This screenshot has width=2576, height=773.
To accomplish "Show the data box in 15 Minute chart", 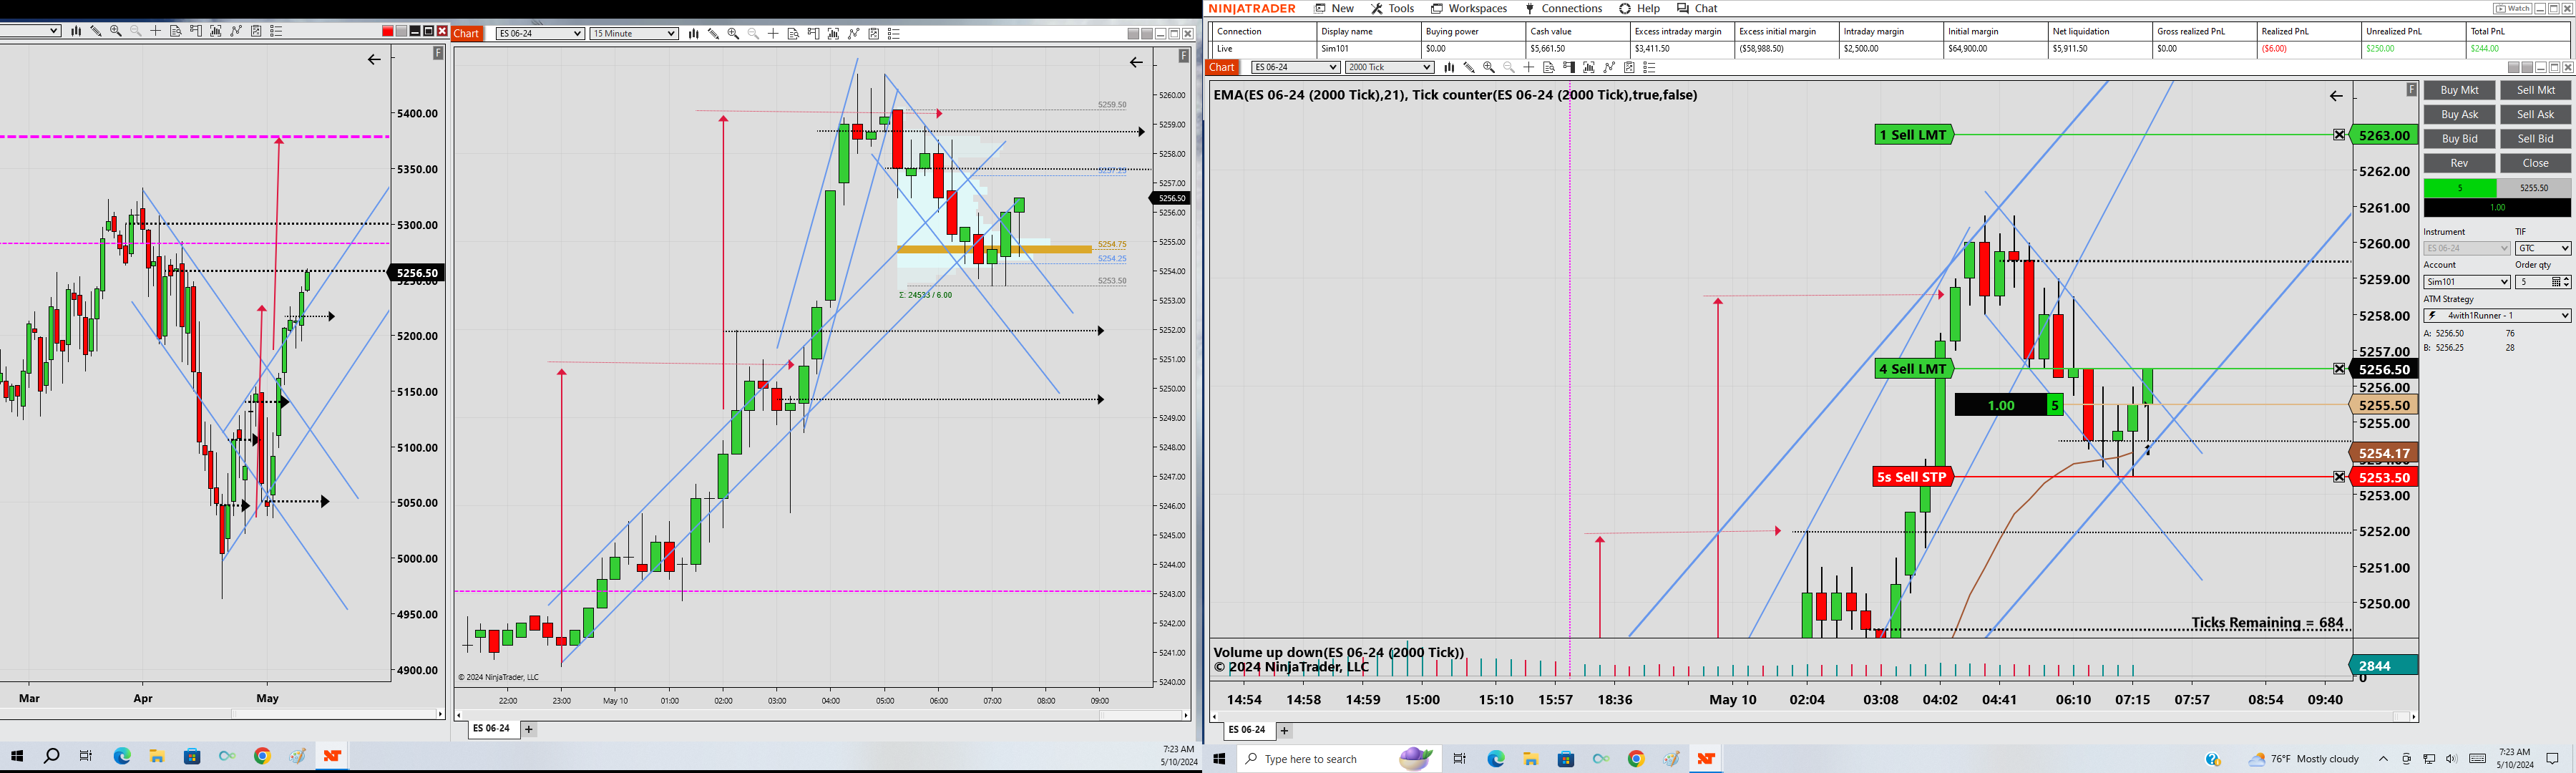I will [793, 33].
